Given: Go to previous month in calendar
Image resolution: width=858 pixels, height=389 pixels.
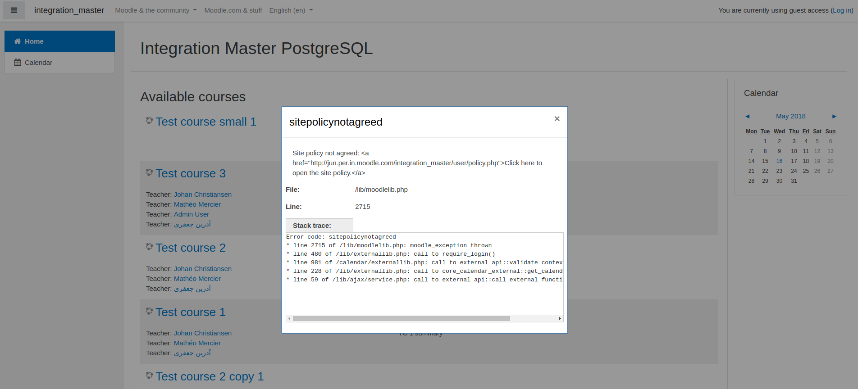Looking at the screenshot, I should tap(747, 116).
